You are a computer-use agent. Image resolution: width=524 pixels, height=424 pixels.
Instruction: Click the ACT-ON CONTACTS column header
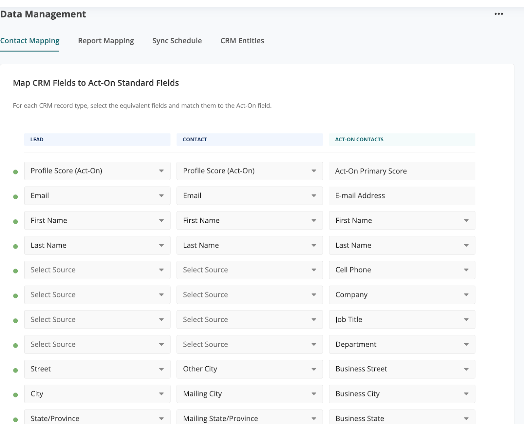(x=402, y=139)
